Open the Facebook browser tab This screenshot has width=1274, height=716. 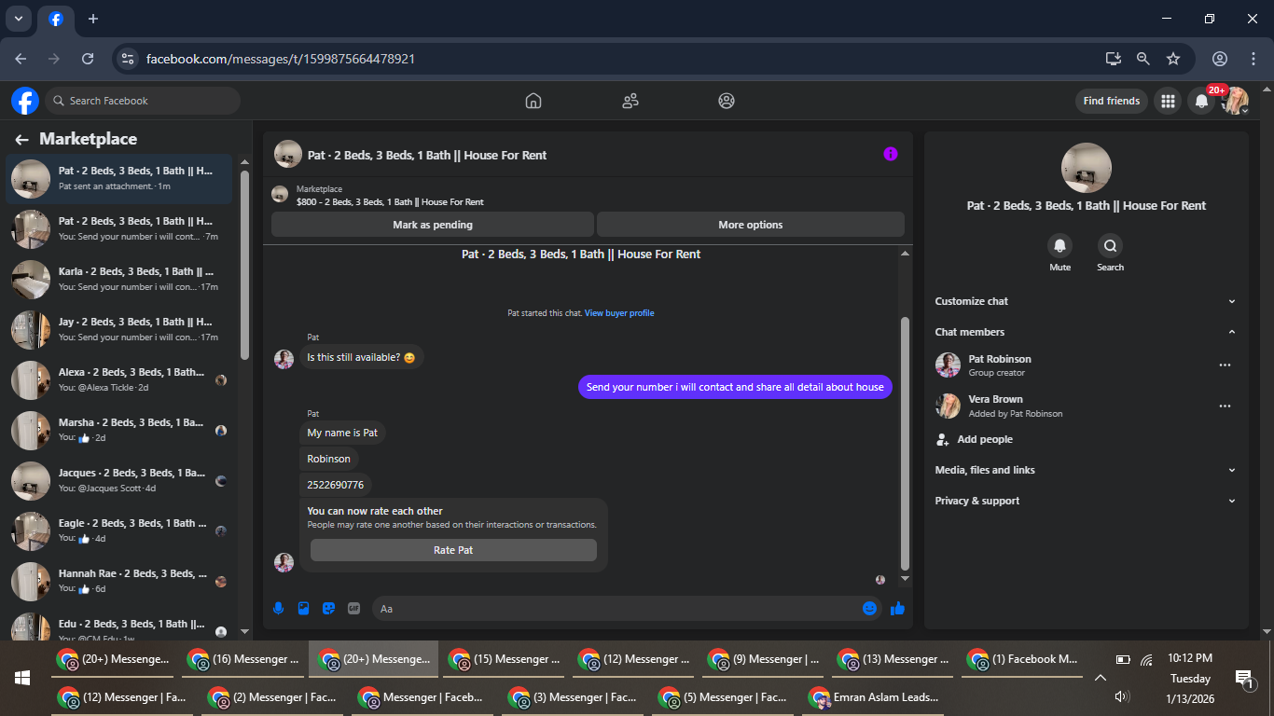click(x=56, y=19)
